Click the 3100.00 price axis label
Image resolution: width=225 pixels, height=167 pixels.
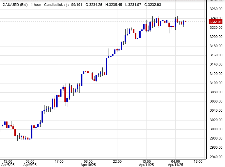tap(216, 83)
